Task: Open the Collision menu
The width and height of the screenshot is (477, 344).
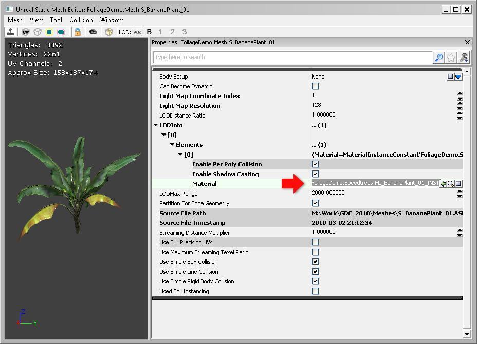Action: coord(81,20)
